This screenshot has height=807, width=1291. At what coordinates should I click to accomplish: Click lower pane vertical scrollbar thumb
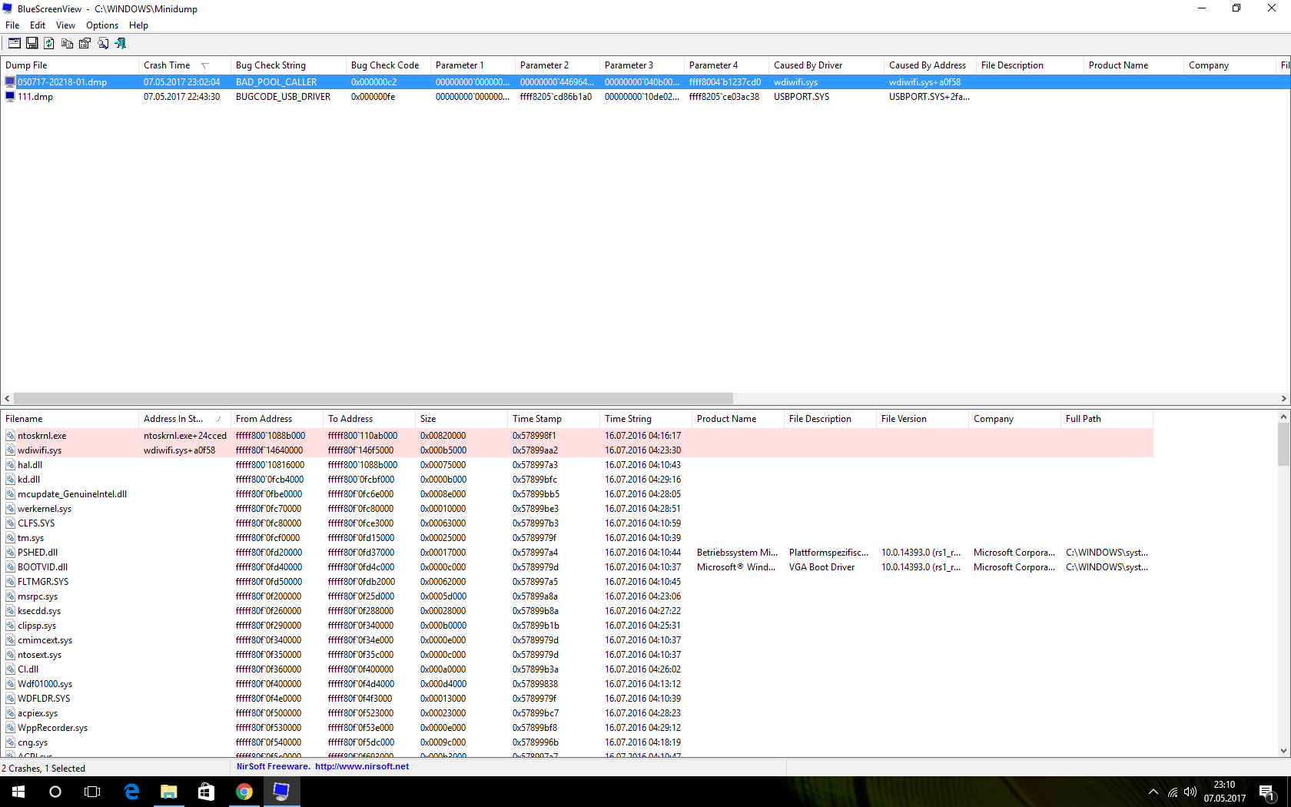coord(1283,444)
